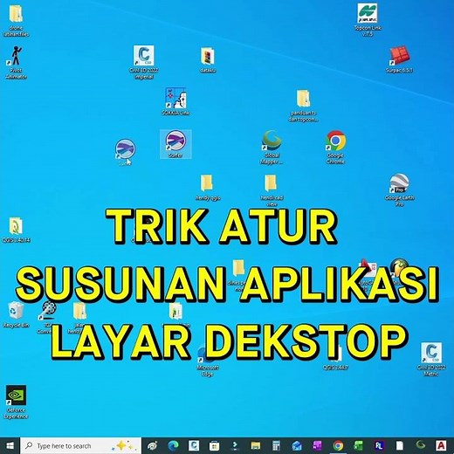Open the green Excel taskbar icon
Viewport: 454px width, 454px height.
point(358,445)
